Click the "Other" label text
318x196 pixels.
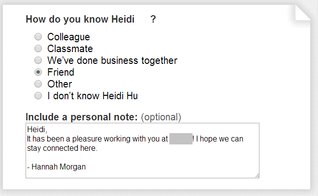60,84
